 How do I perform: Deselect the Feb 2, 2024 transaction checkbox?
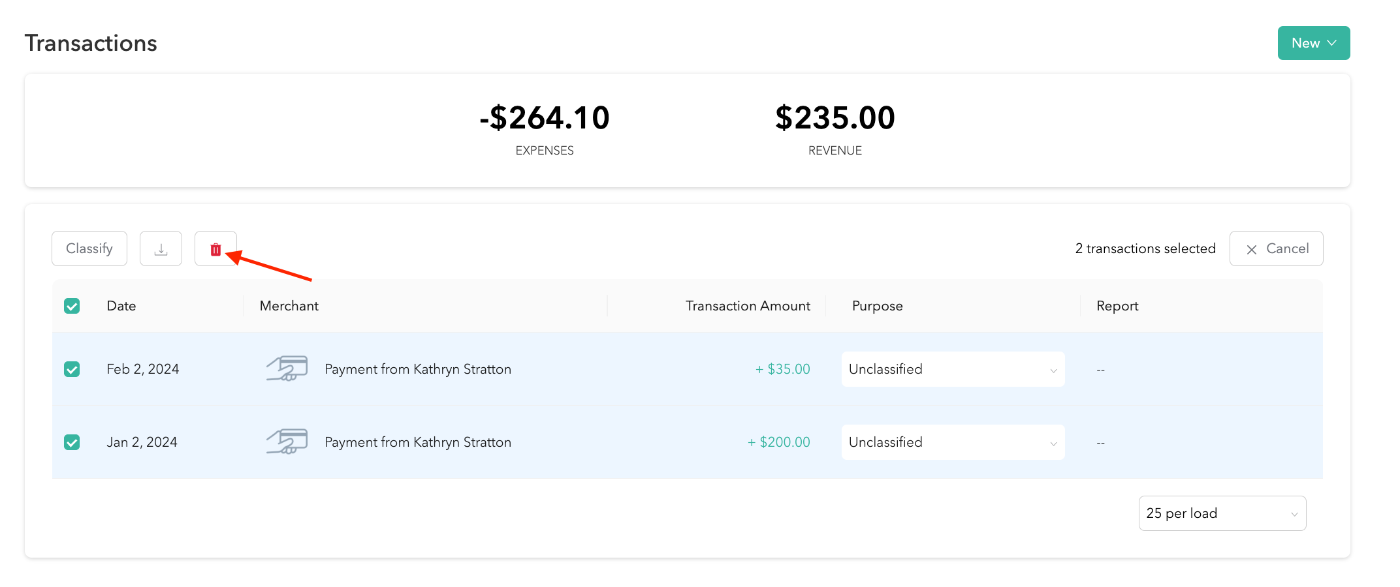[x=72, y=369]
